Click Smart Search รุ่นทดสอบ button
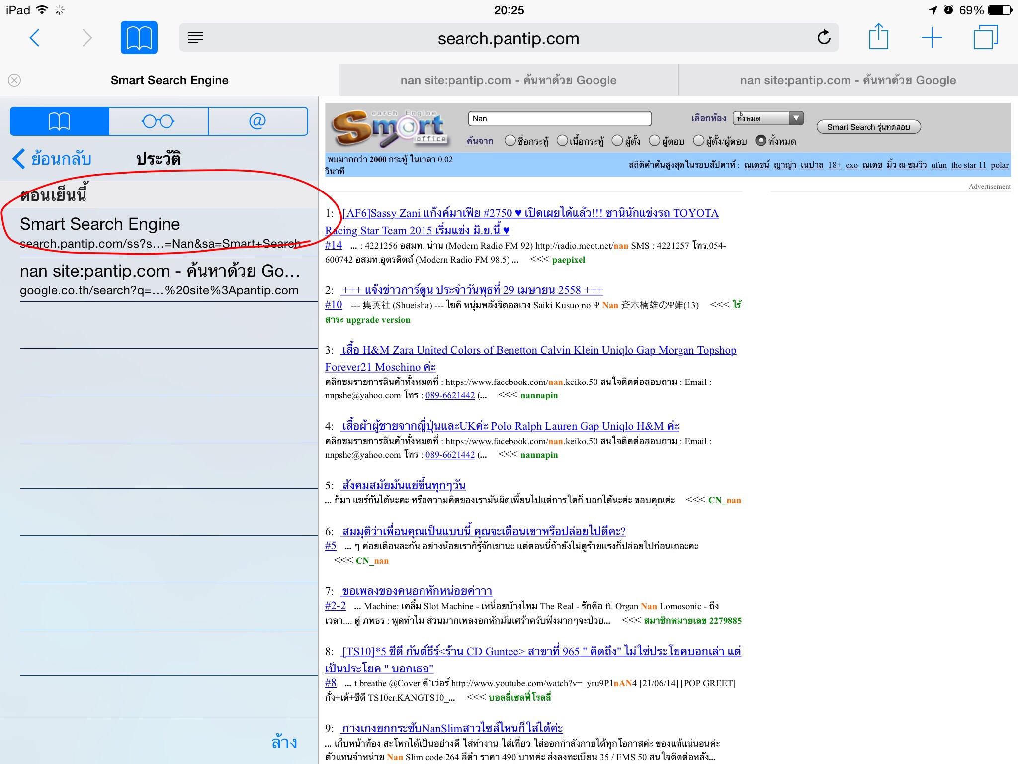This screenshot has height=764, width=1018. coord(868,127)
